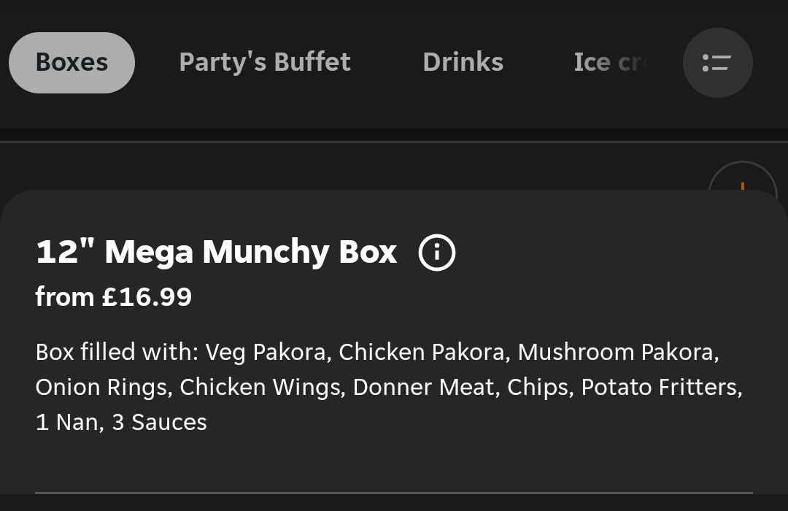Click the "1 Nan, 3 Sauces" text
Viewport: 788px width, 511px height.
pyautogui.click(x=121, y=422)
